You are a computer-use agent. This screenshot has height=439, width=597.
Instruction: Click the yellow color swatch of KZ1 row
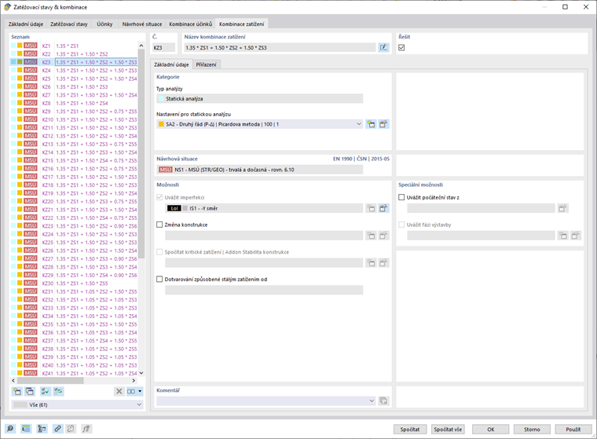[20, 46]
